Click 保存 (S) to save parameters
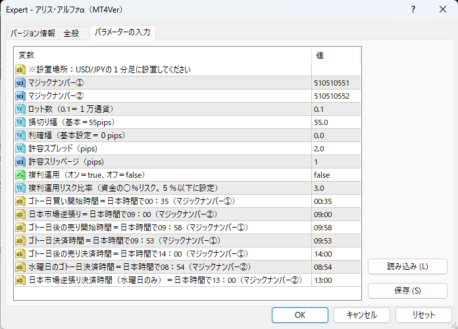458x329 pixels. click(407, 290)
